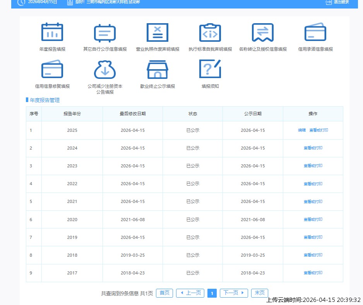
Task: Open 信用信息修复填报 icon
Action: [x=52, y=70]
